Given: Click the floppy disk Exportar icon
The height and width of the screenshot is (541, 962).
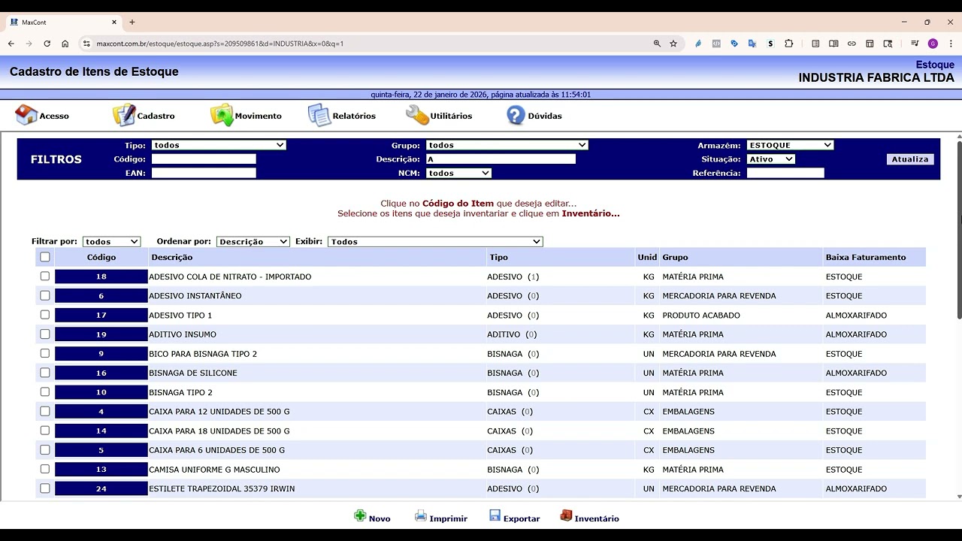Looking at the screenshot, I should [x=495, y=515].
